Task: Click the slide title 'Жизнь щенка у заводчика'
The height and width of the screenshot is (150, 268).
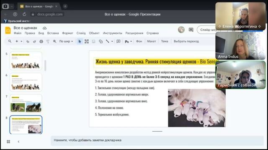Action: [x=120, y=62]
